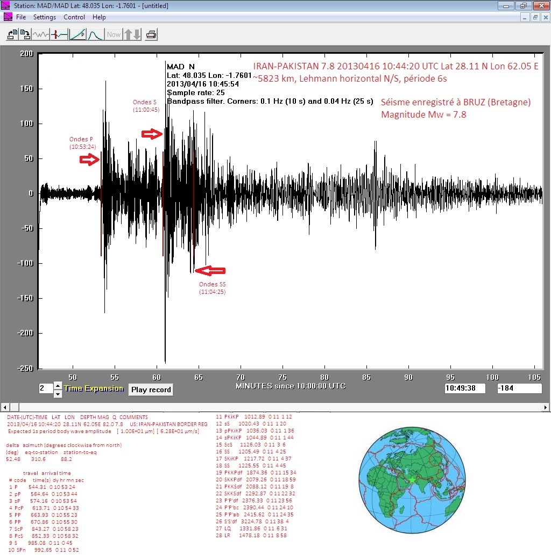The height and width of the screenshot is (555, 551).
Task: Click the save event file toolbar icon
Action: click(x=25, y=35)
